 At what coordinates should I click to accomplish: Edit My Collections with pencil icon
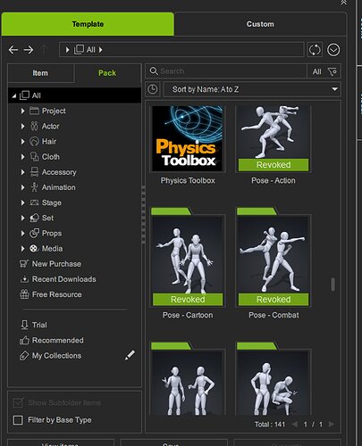130,355
